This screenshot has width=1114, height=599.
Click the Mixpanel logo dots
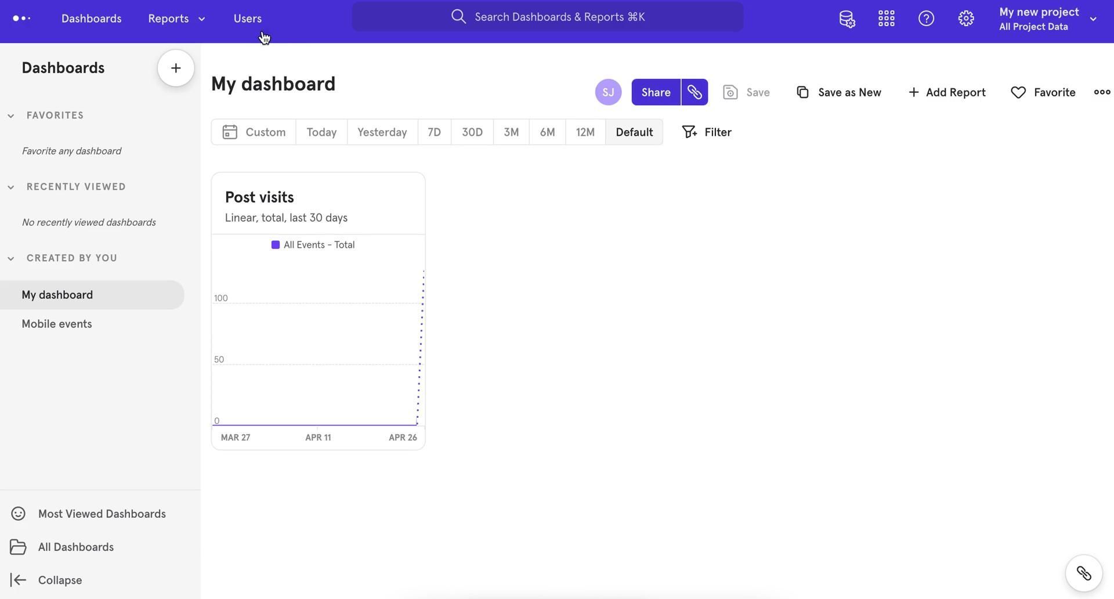21,19
